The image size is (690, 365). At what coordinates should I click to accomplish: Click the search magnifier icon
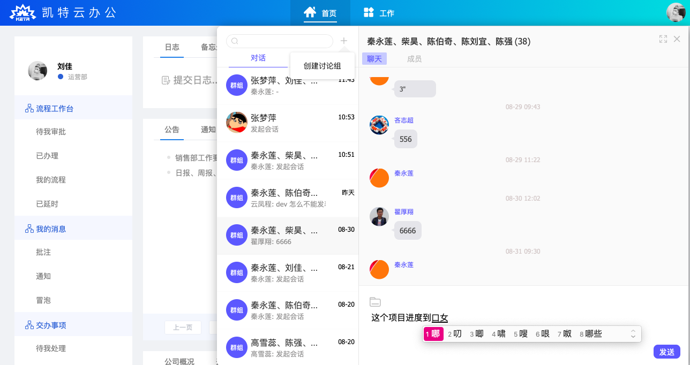(x=234, y=41)
